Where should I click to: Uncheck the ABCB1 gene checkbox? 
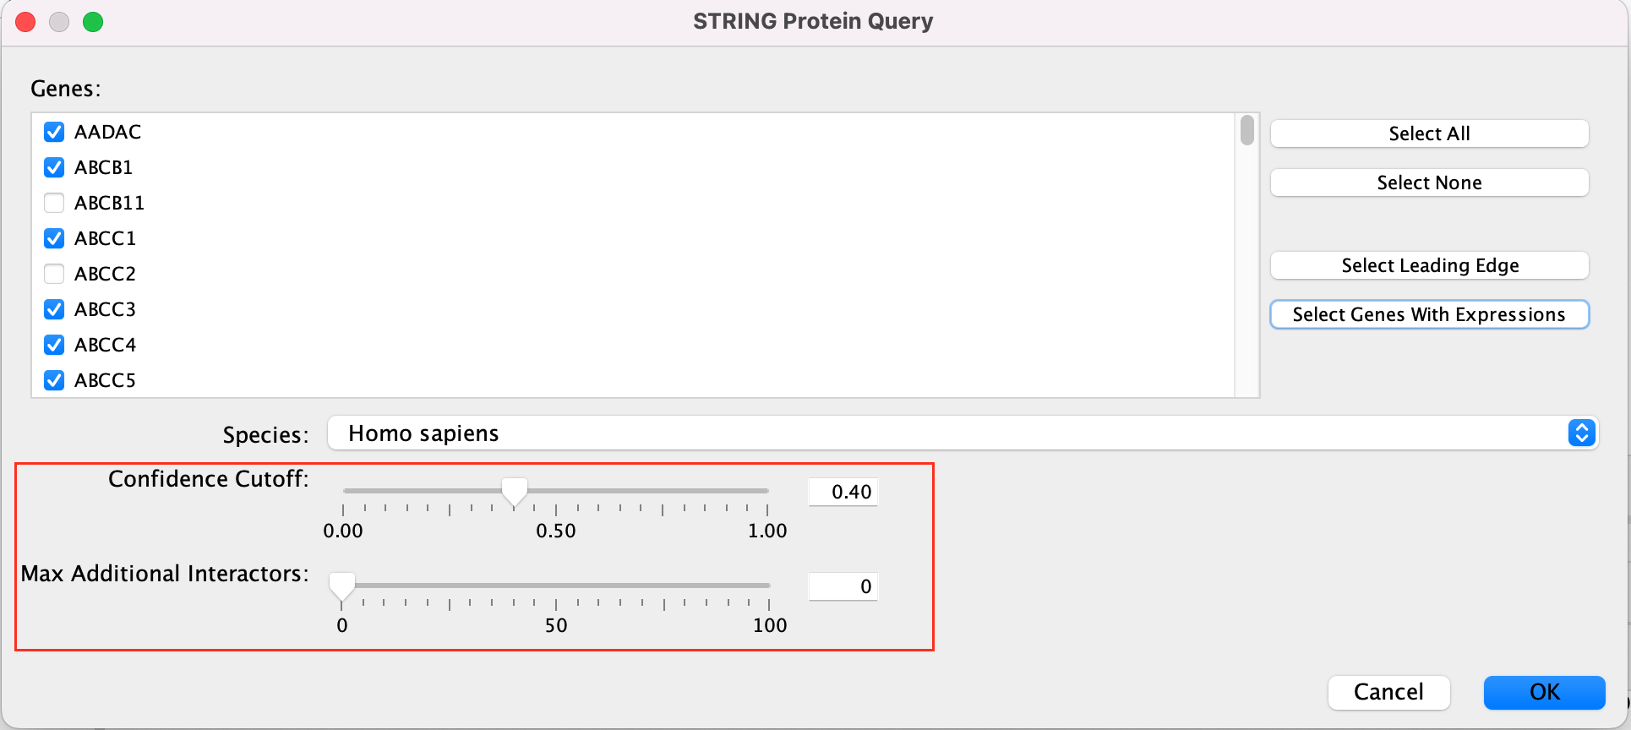pyautogui.click(x=54, y=167)
